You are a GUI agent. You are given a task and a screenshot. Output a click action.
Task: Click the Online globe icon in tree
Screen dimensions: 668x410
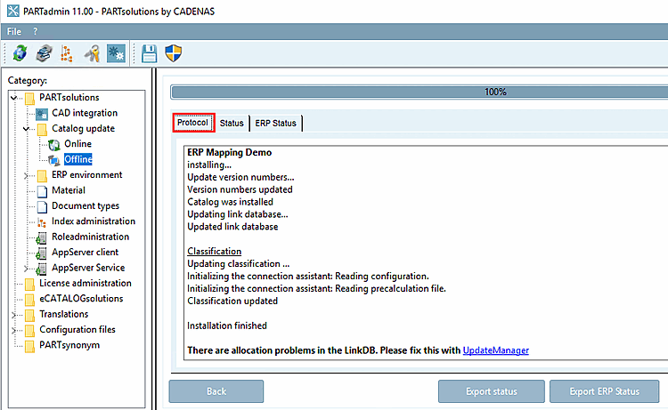tap(54, 145)
